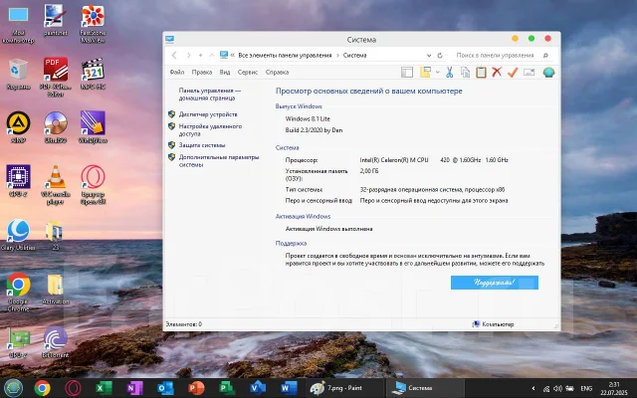
Task: Click the ENG language indicator
Action: coord(586,388)
